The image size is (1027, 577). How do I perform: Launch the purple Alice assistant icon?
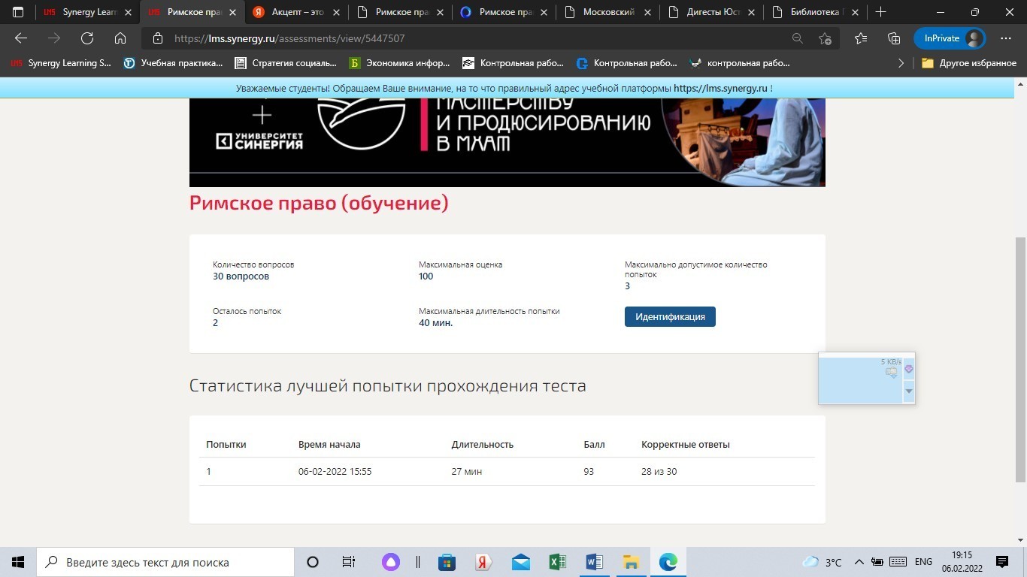[390, 562]
